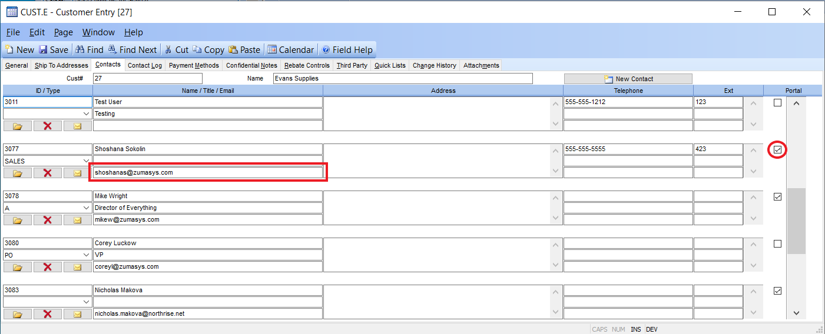Screen dimensions: 825x334
Task: Switch to the Change History tab
Action: click(x=434, y=65)
